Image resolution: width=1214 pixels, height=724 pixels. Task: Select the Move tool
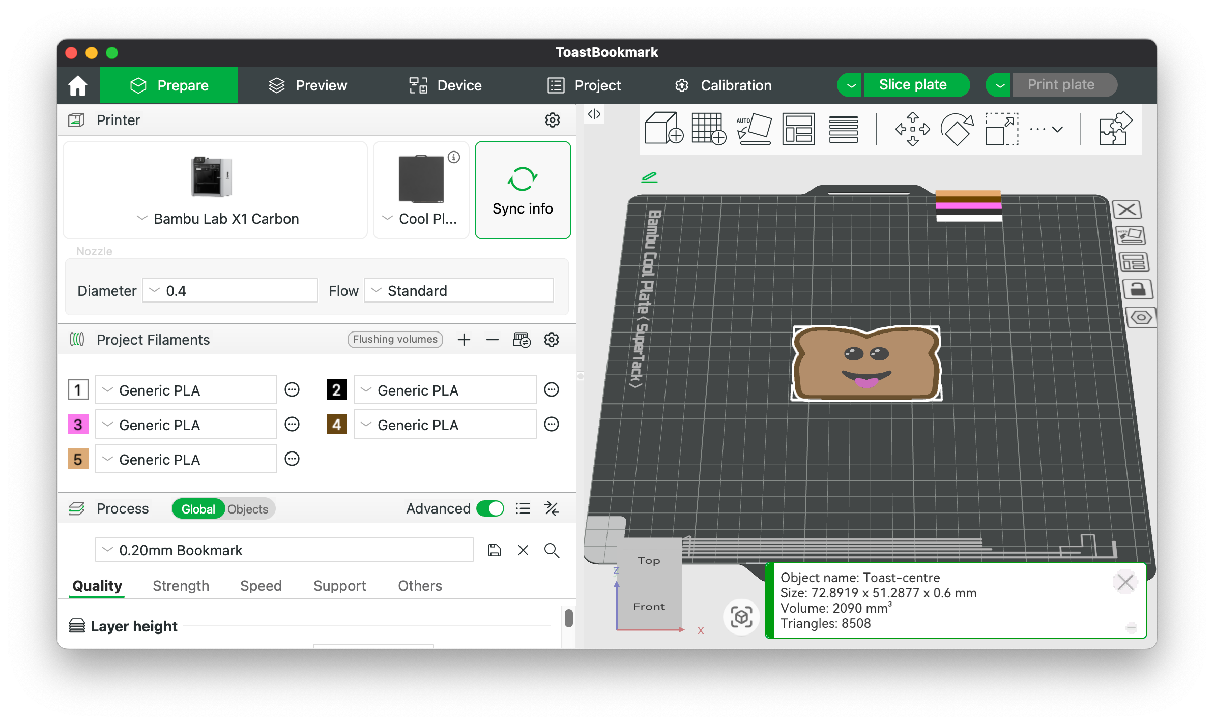click(x=912, y=129)
